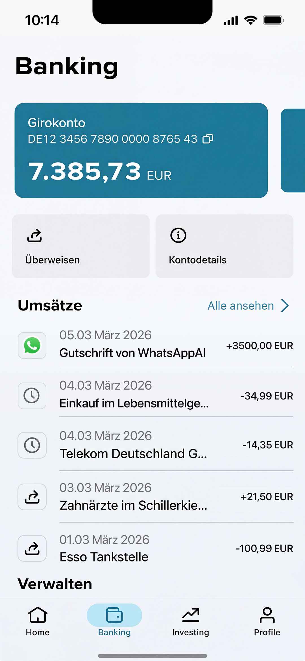The height and width of the screenshot is (661, 305).
Task: Tap the WhatsApp transaction icon
Action: (x=32, y=345)
